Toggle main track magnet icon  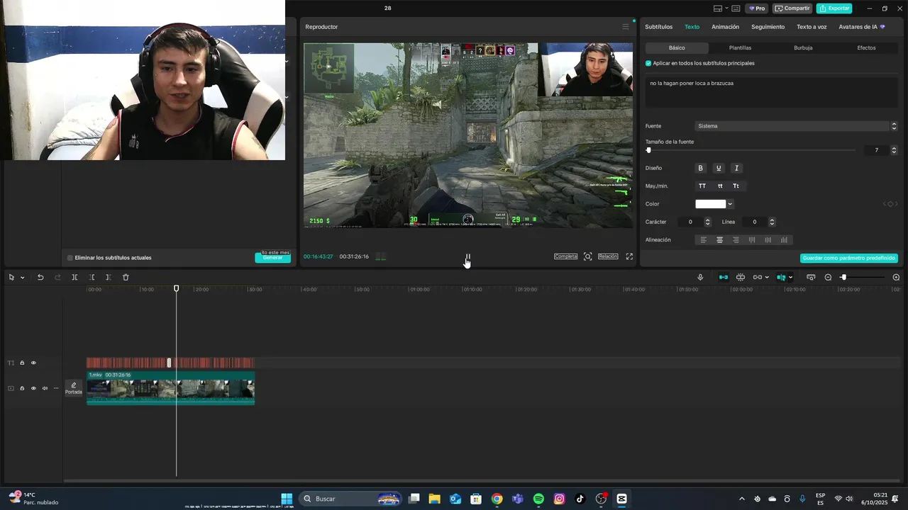pos(724,277)
